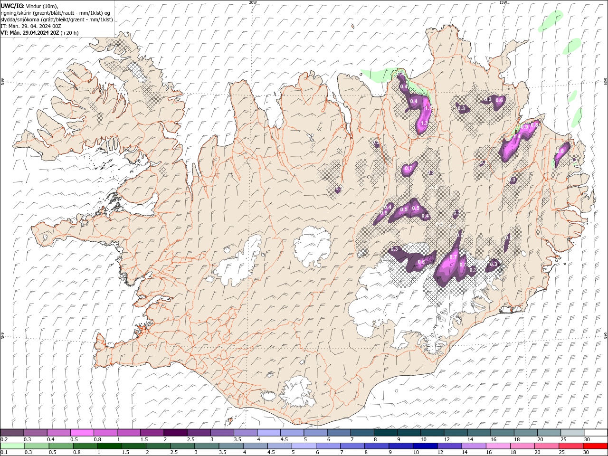Viewport: 608px width, 456px height.
Task: Click the 'rigning/skúrir' legend description line
Action: (x=56, y=13)
